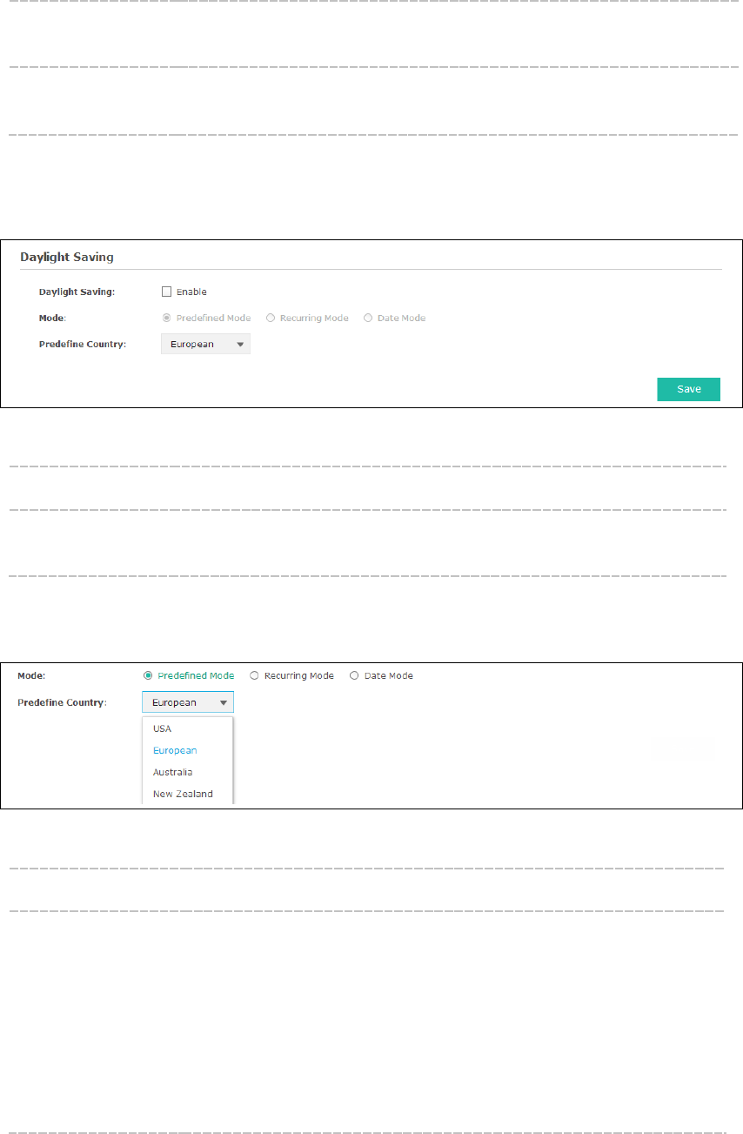Viewport: 743px width, 1134px height.
Task: Select Predefined Mode in Daylight Saving panel
Action: 167,318
